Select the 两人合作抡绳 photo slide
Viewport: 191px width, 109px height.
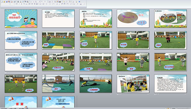coord(170,62)
